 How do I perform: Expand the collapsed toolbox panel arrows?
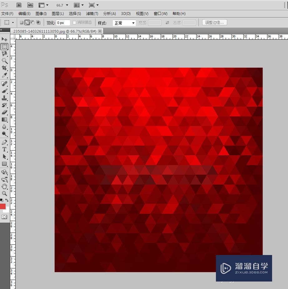point(1,30)
